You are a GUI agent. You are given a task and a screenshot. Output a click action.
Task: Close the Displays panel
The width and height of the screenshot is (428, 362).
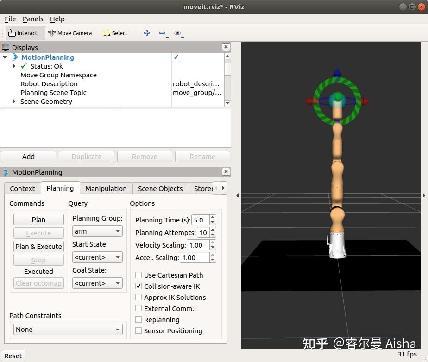(226, 47)
